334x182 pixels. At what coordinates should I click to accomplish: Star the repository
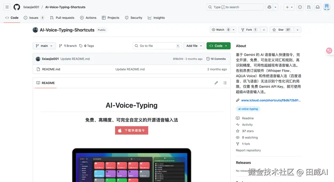[x=282, y=30]
